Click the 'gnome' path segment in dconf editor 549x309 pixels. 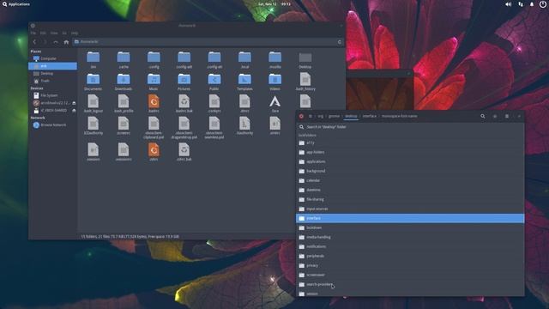point(334,116)
